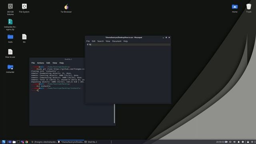Open the volume control tray icon
256x144 pixels.
click(234, 142)
